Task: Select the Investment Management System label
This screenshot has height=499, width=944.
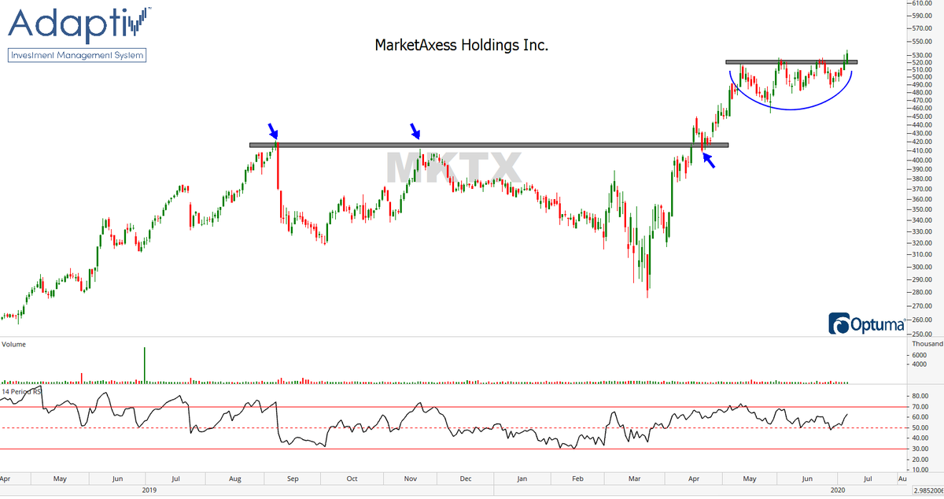Action: (x=77, y=55)
